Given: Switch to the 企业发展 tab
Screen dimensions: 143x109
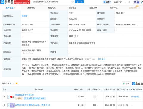Looking at the screenshot, I should click(93, 8).
